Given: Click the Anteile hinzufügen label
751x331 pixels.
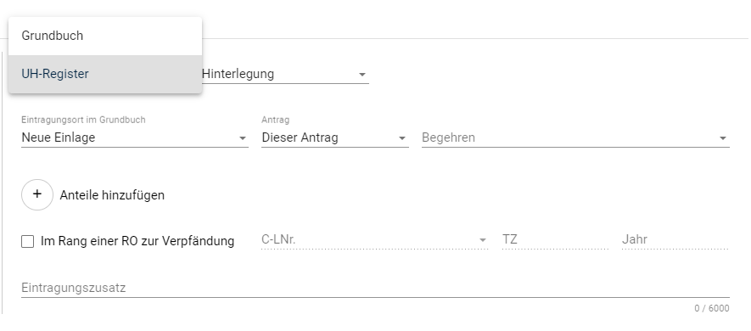Looking at the screenshot, I should (112, 195).
